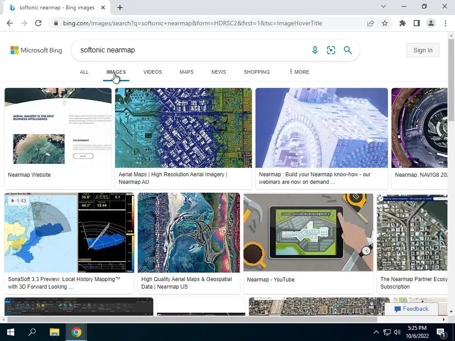Expand the MORE menu
The image size is (455, 341).
[299, 72]
